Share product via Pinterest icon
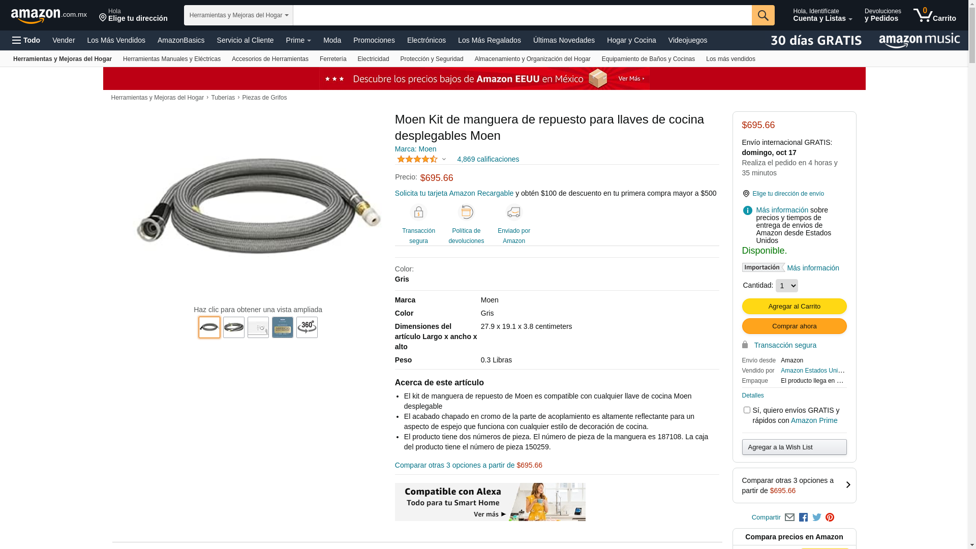The height and width of the screenshot is (549, 976). 830,517
